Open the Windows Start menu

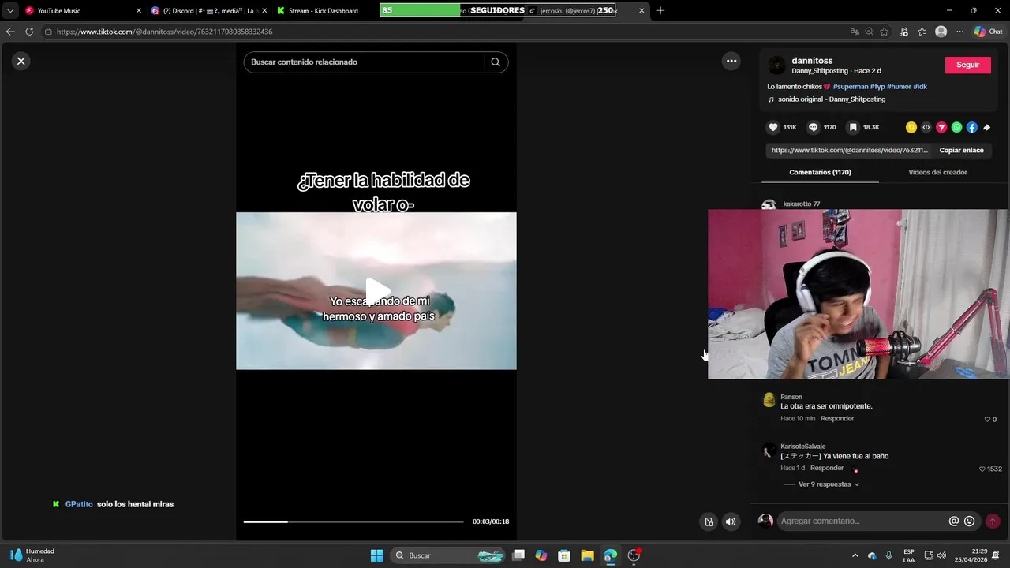point(376,555)
